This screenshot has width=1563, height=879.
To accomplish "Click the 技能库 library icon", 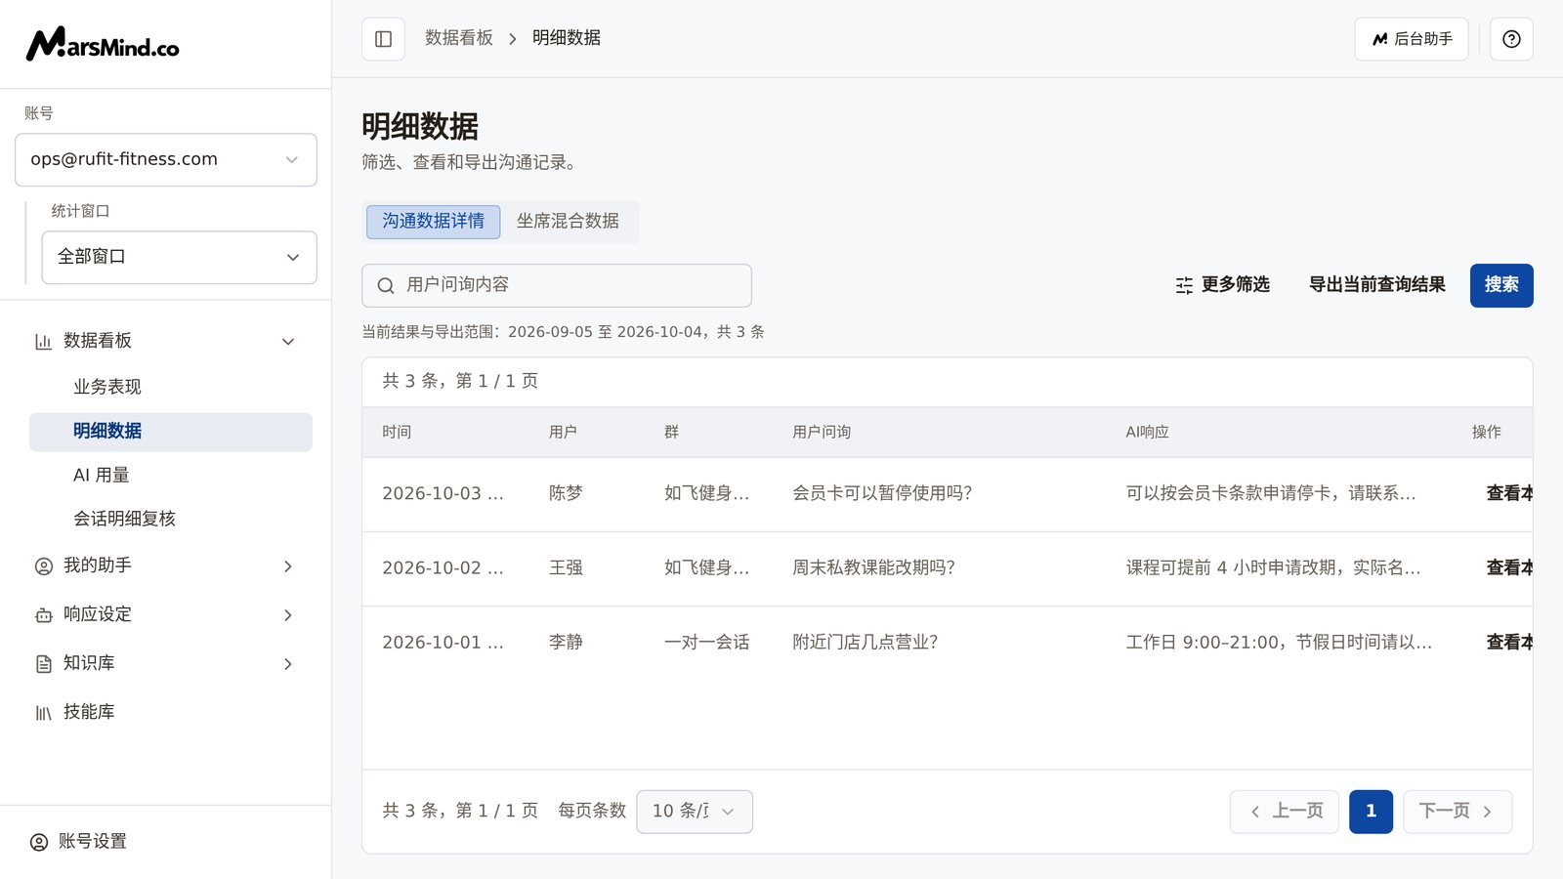I will 43,713.
